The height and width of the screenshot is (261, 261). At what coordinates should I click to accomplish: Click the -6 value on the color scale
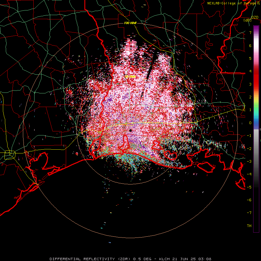249,200
